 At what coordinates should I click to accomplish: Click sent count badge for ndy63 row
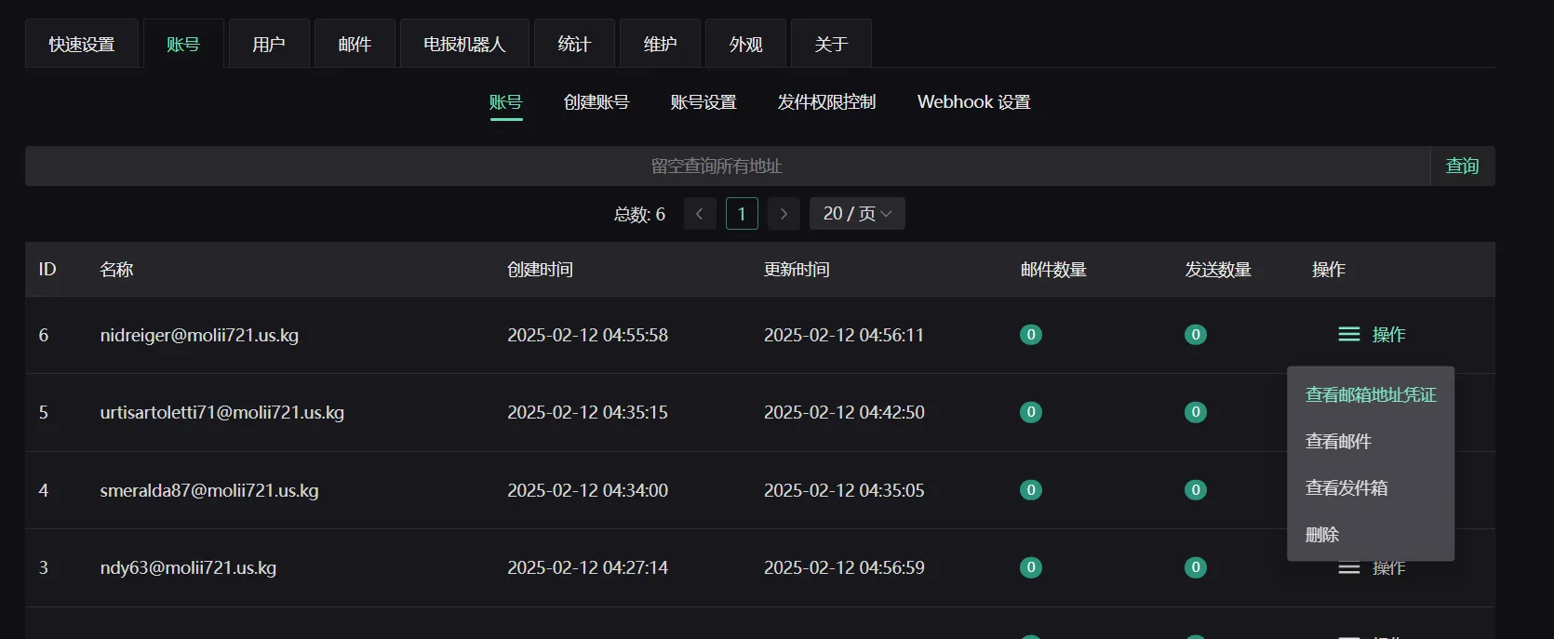[1196, 566]
